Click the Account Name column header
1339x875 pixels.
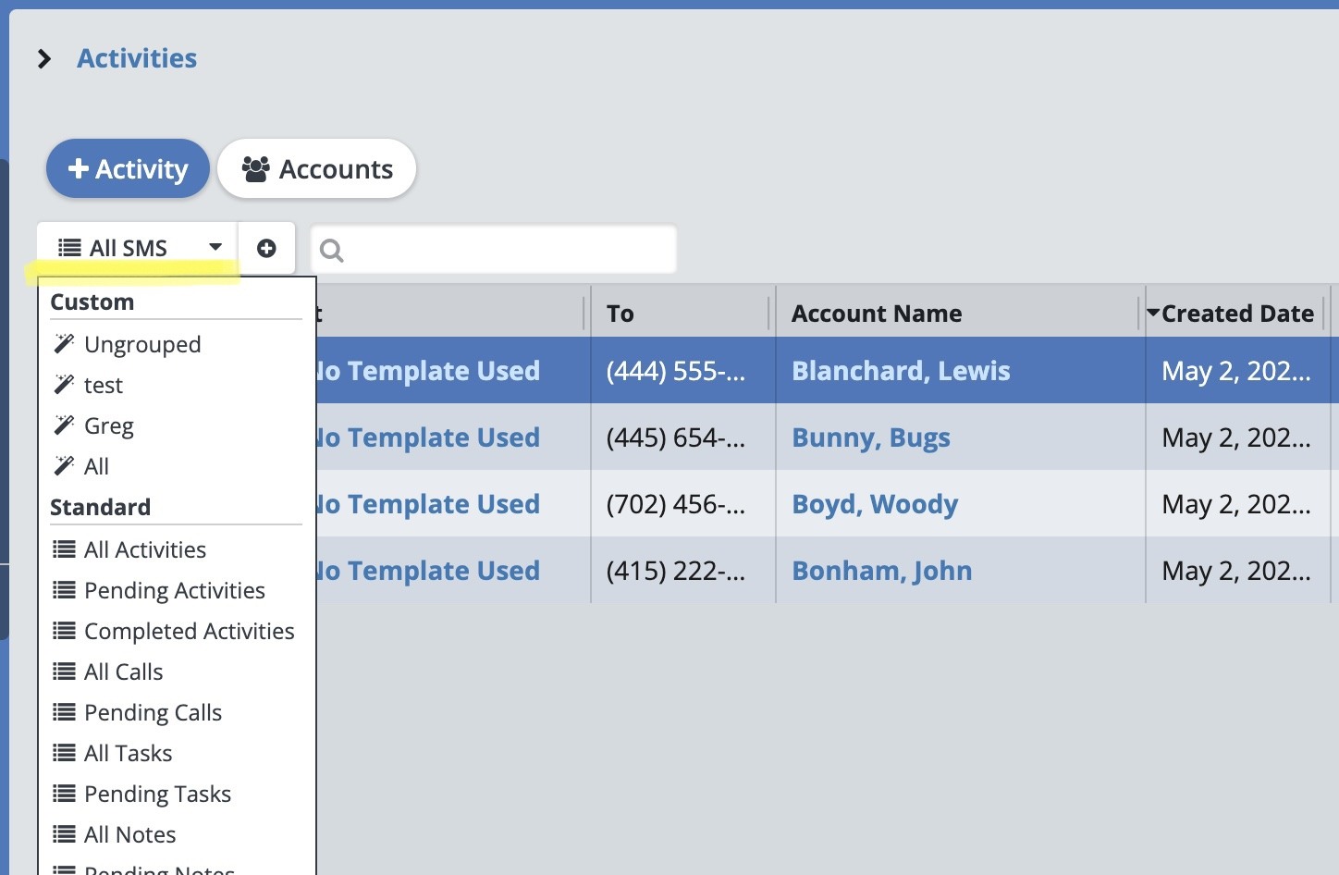pos(876,314)
